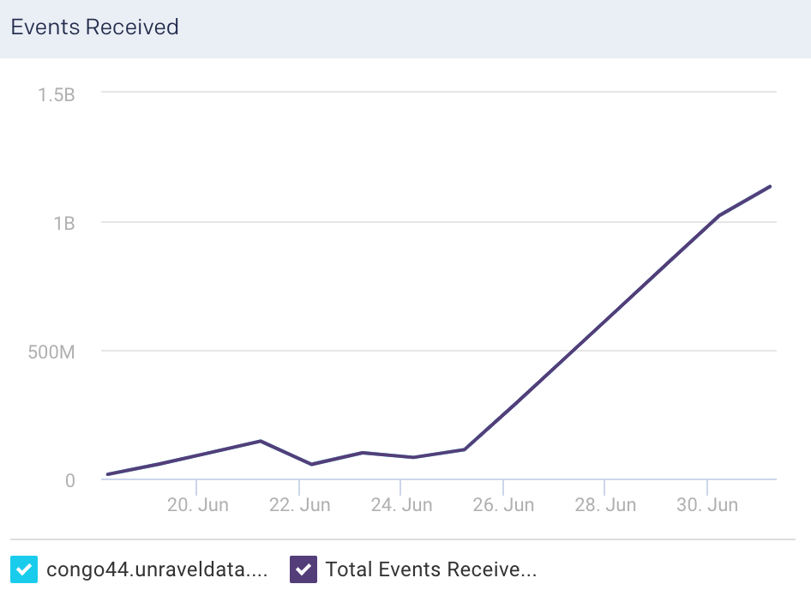811x590 pixels.
Task: Click the Events Received panel title
Action: [x=94, y=27]
